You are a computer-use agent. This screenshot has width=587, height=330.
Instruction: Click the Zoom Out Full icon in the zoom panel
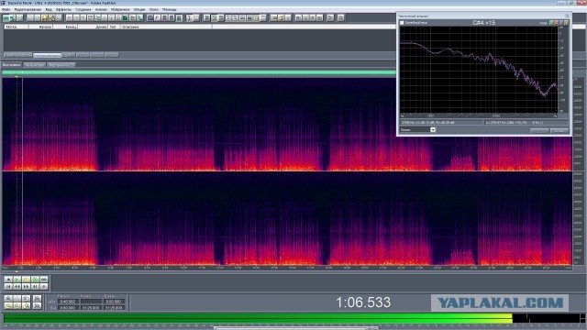click(x=27, y=298)
